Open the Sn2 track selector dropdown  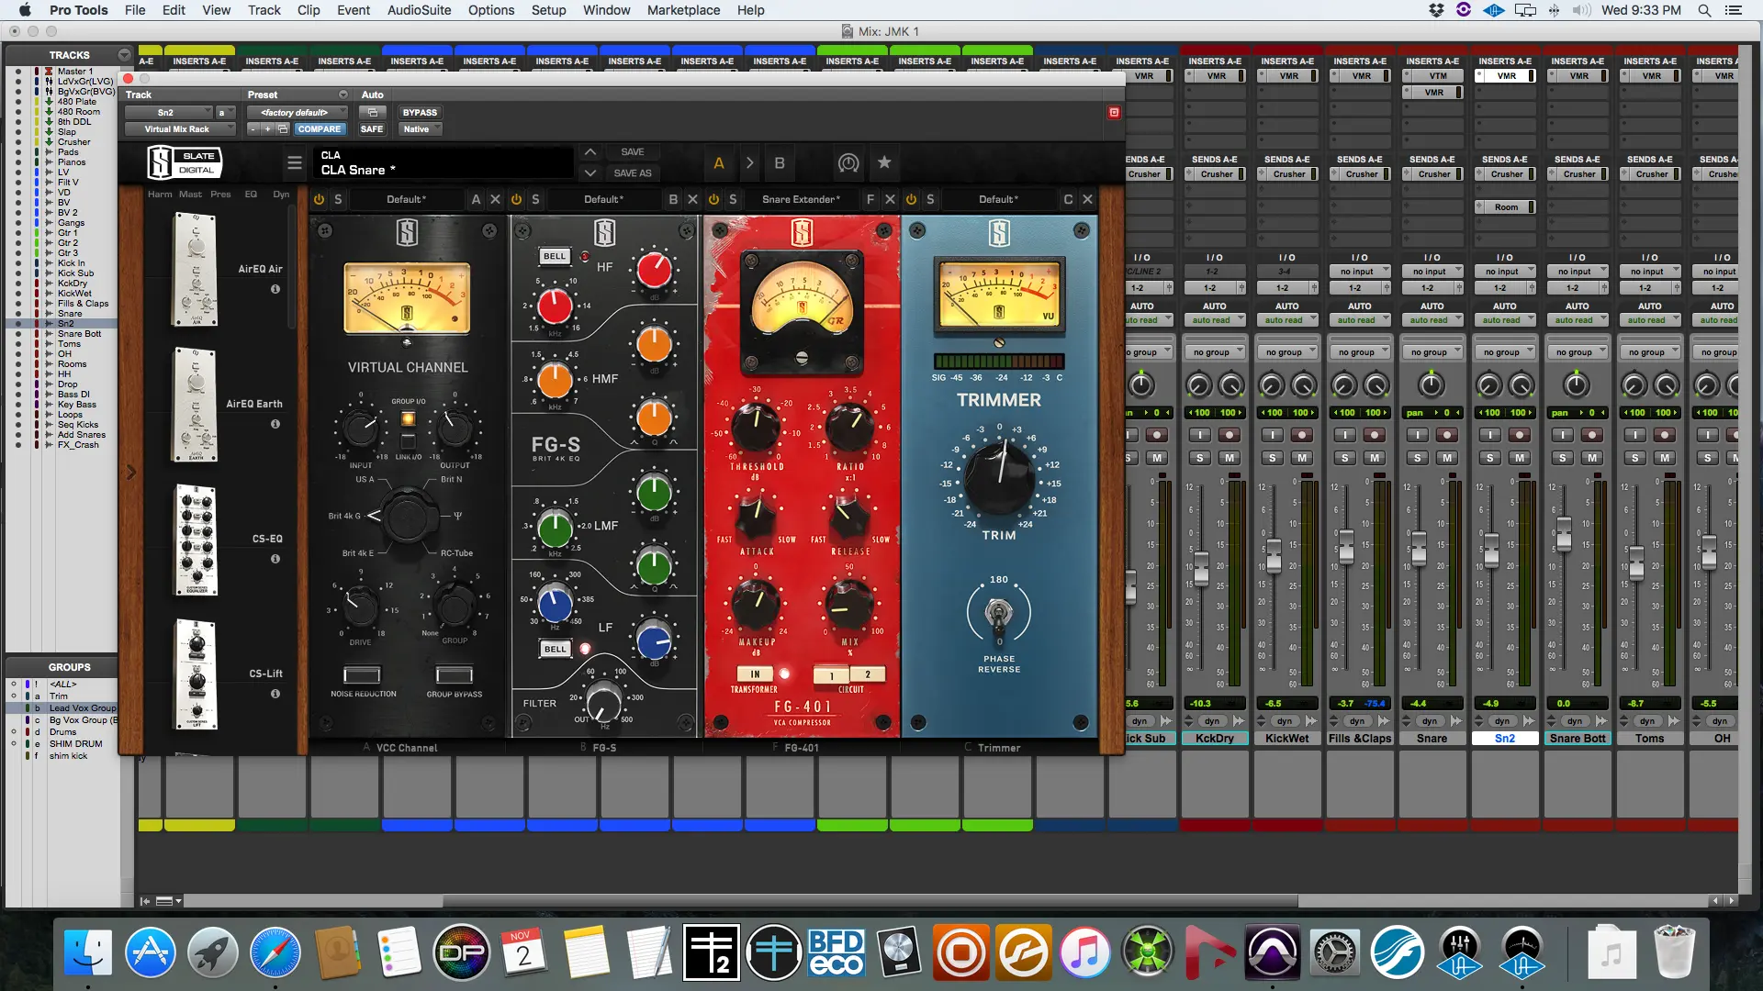point(169,112)
